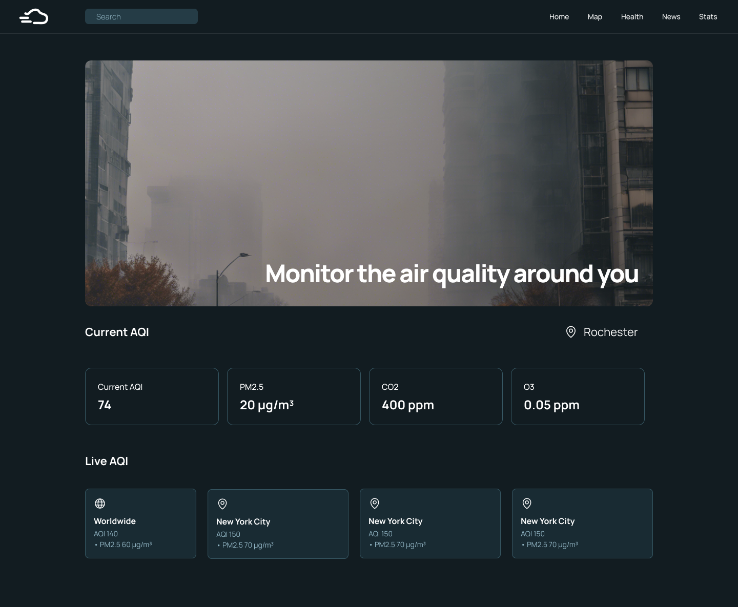Open the CO2 400 ppm card
Image resolution: width=738 pixels, height=607 pixels.
[x=436, y=396]
